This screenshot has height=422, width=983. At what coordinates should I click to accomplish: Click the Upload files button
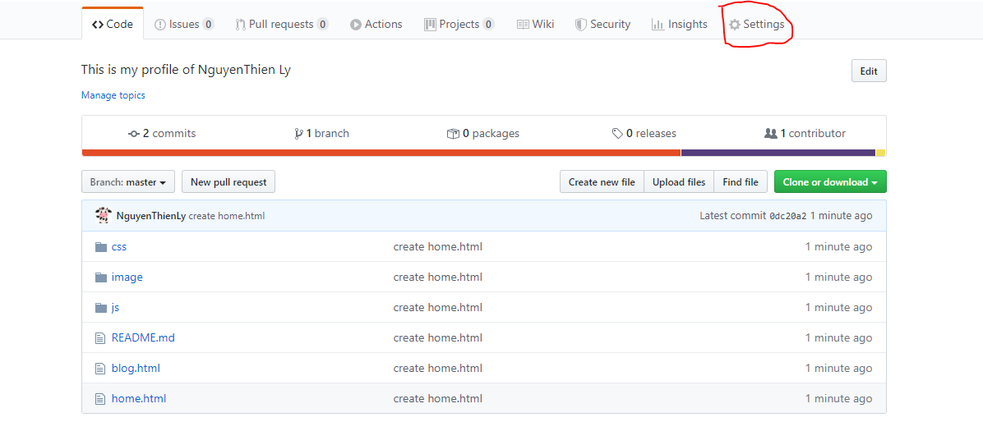(x=679, y=181)
